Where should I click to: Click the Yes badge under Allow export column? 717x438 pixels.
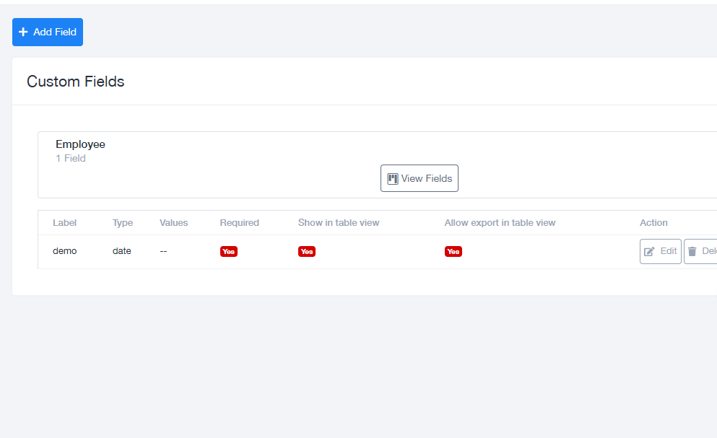point(453,252)
